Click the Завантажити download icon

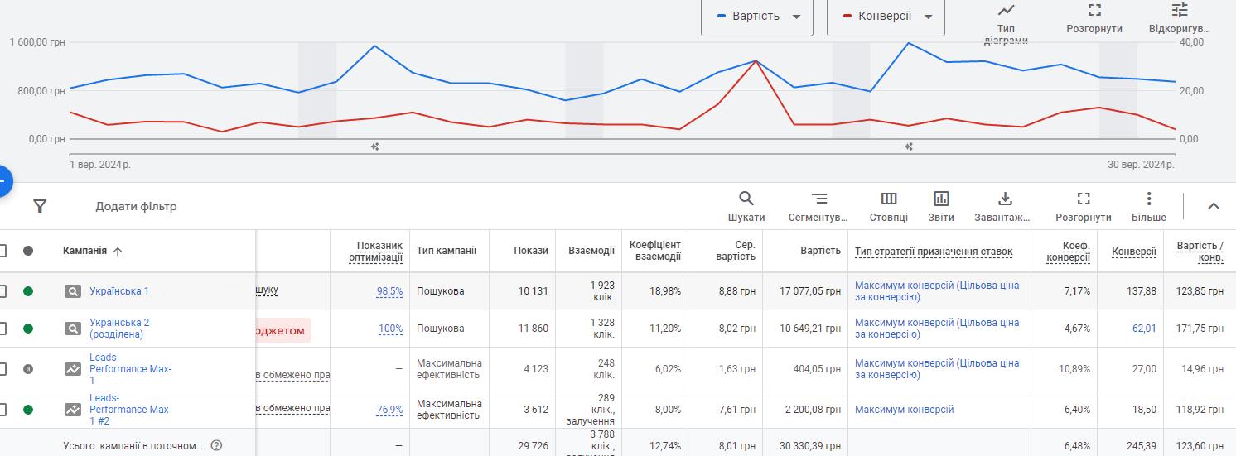click(x=1004, y=199)
